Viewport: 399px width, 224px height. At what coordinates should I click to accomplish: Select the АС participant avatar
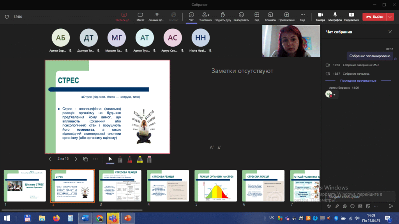(x=173, y=38)
